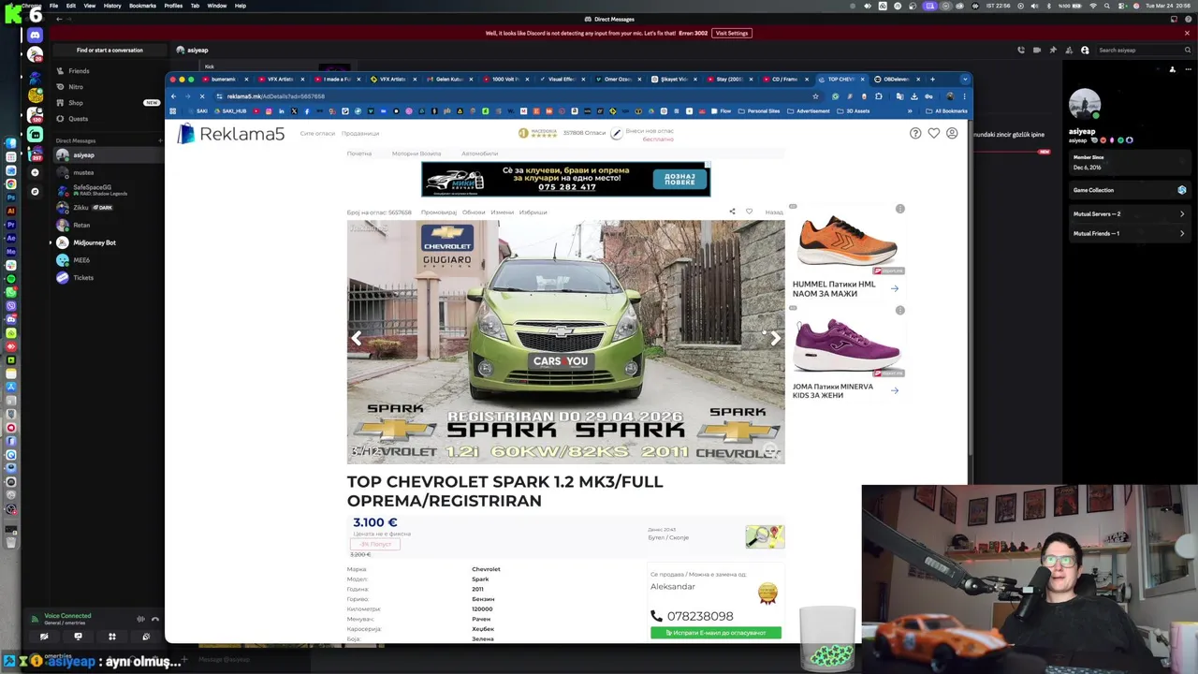Switch to the 1000 Volt browser tab
Screen dimensions: 1198x674
(505, 79)
